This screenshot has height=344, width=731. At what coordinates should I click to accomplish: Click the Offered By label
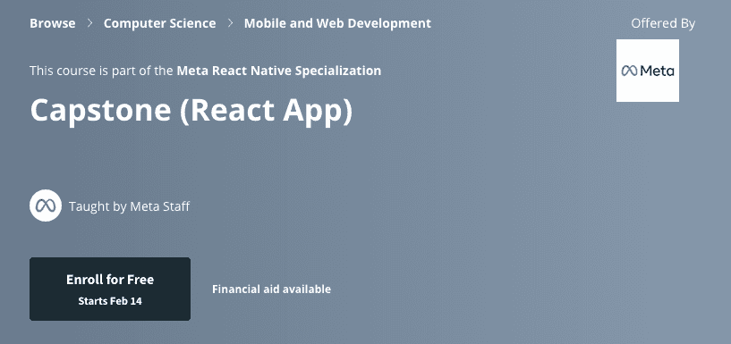[x=663, y=23]
